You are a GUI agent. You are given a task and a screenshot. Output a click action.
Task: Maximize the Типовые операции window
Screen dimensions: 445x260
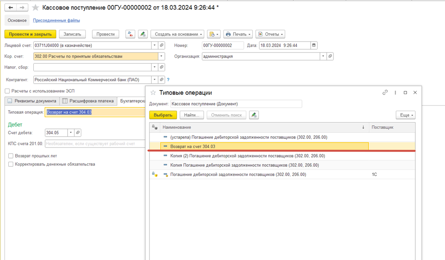(405, 93)
